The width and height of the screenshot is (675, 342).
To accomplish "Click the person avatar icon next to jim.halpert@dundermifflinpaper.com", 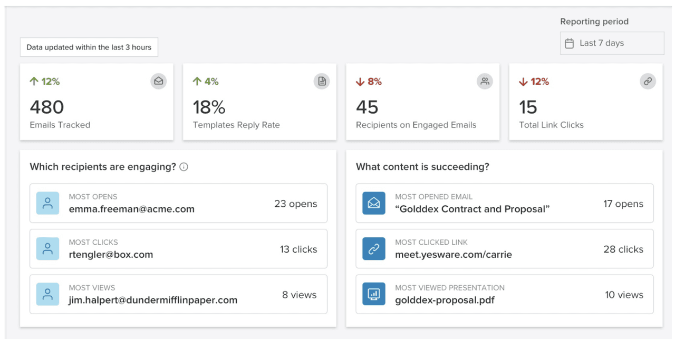I will 47,294.
